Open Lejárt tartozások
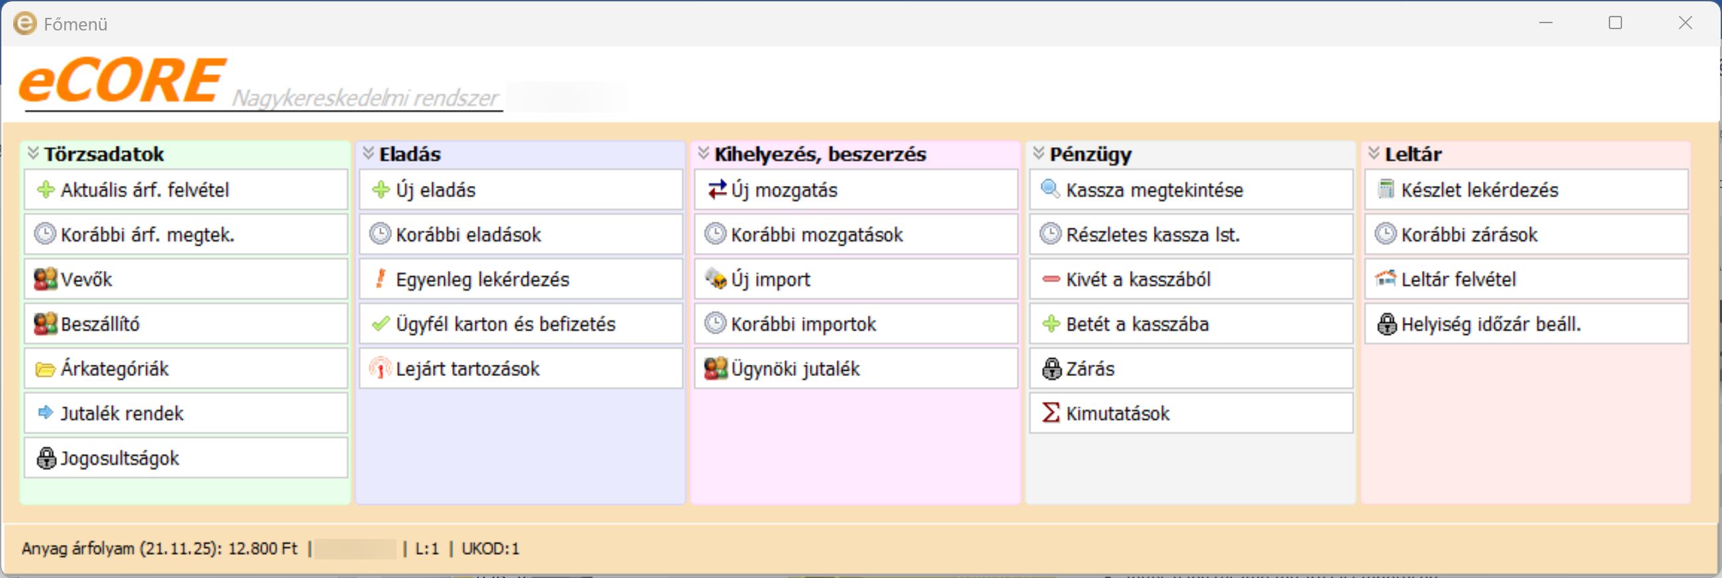The width and height of the screenshot is (1722, 578). 522,369
